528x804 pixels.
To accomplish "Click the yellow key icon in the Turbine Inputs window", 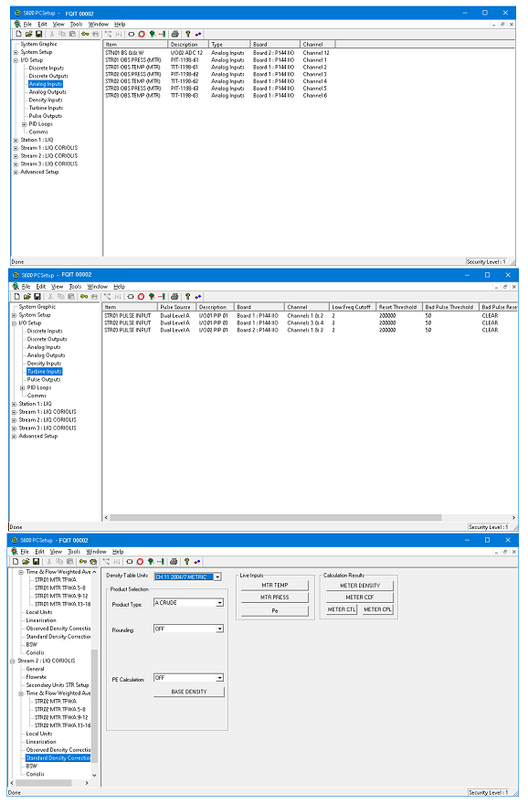I will pos(83,296).
